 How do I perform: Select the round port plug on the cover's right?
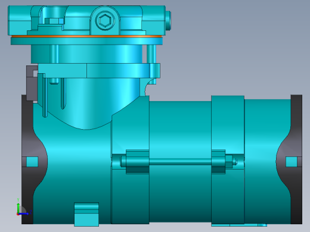168,20
